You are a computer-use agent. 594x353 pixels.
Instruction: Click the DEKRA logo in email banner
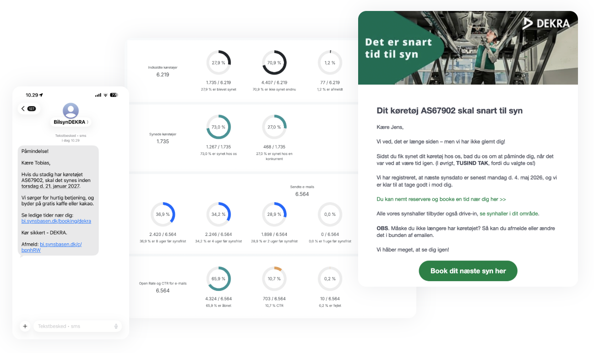[x=546, y=23]
